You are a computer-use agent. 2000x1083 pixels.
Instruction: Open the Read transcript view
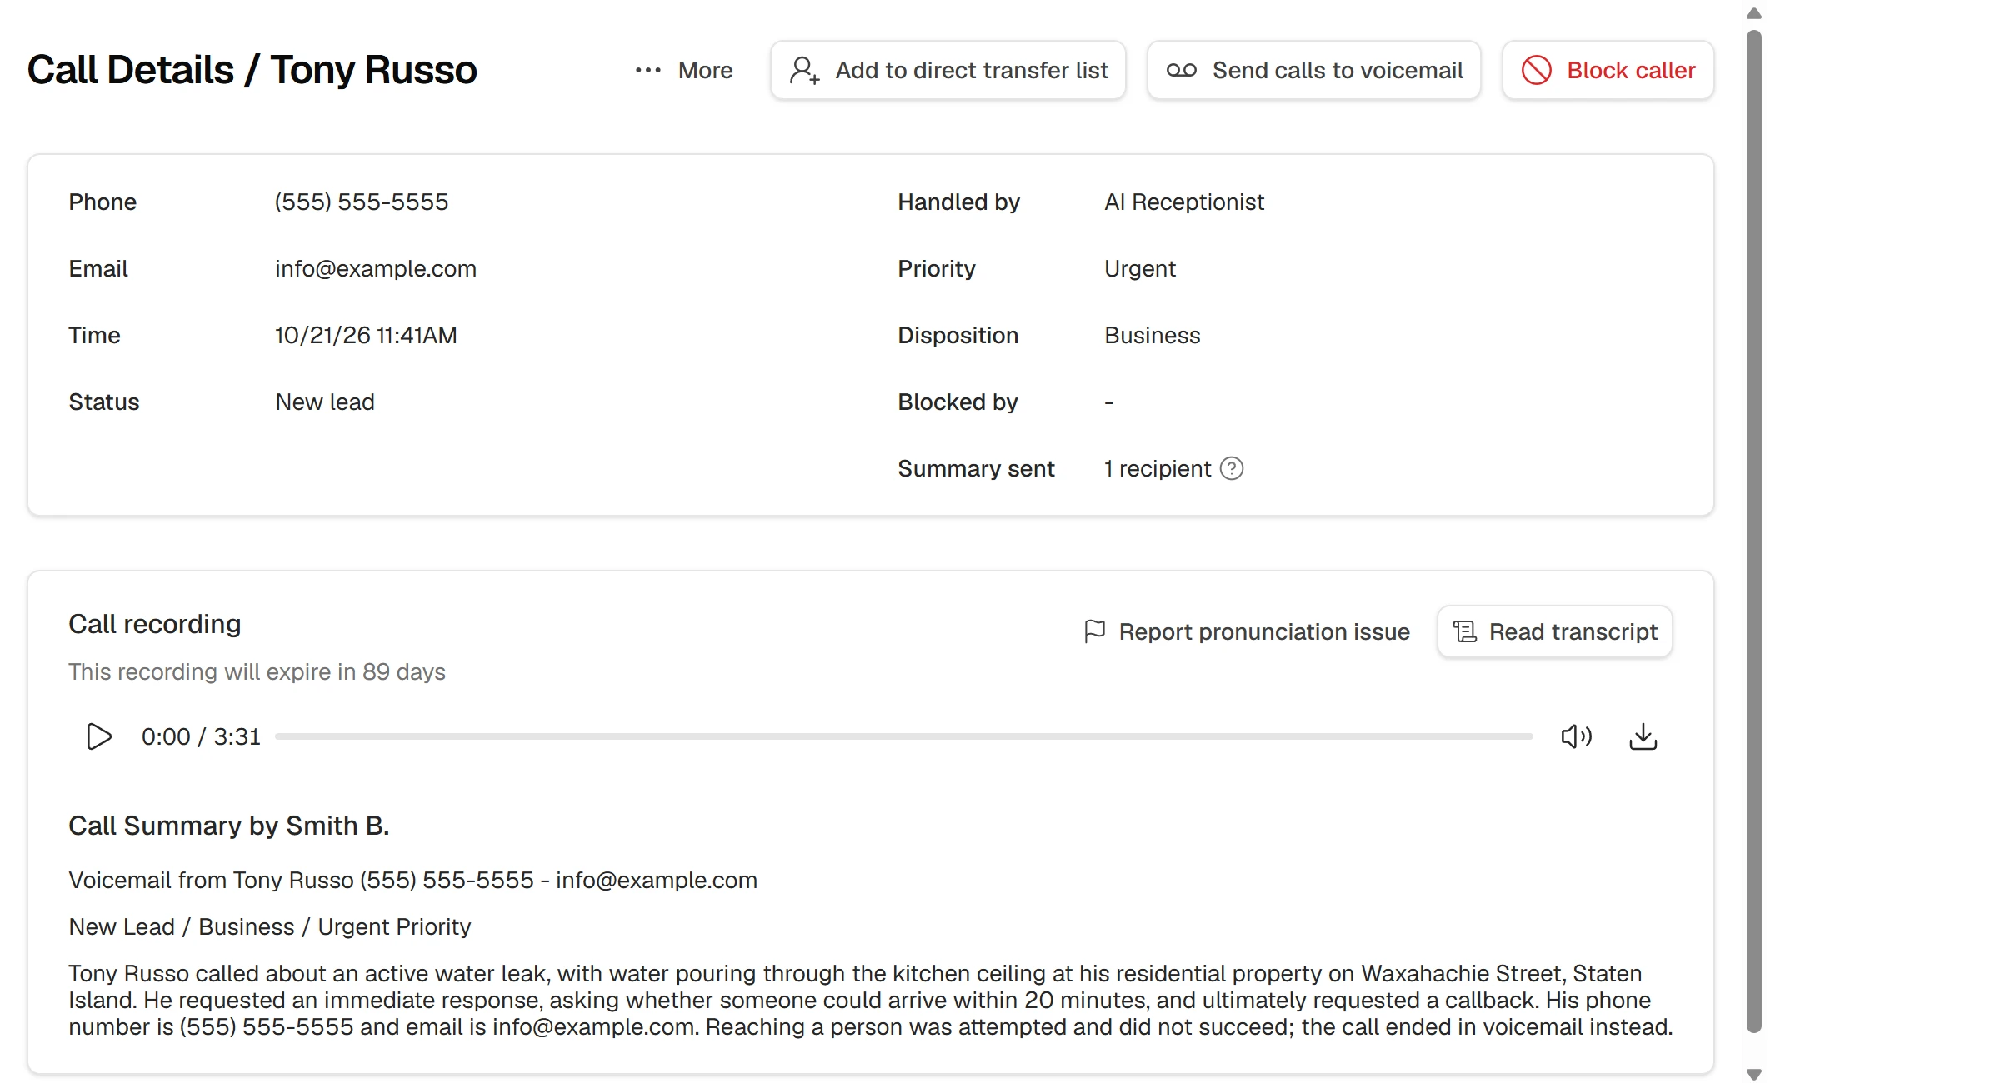1554,631
